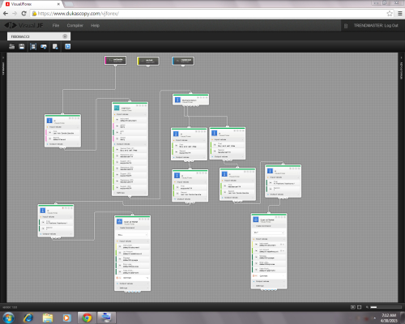Select the yellow-edged start block at top

click(x=148, y=61)
